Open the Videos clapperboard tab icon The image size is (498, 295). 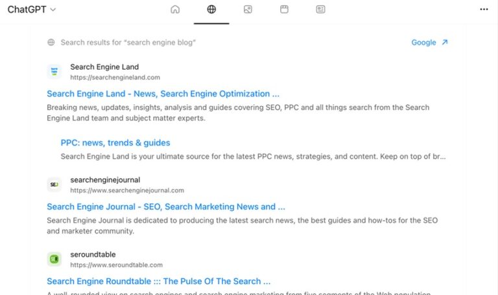point(284,10)
